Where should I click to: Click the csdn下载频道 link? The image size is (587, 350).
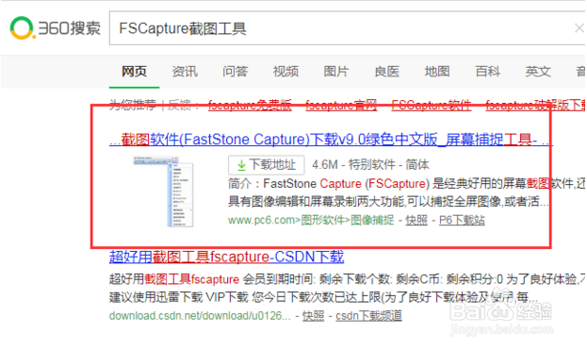pos(368,315)
